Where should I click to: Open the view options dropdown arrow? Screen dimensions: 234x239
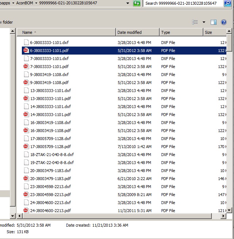pyautogui.click(x=204, y=22)
